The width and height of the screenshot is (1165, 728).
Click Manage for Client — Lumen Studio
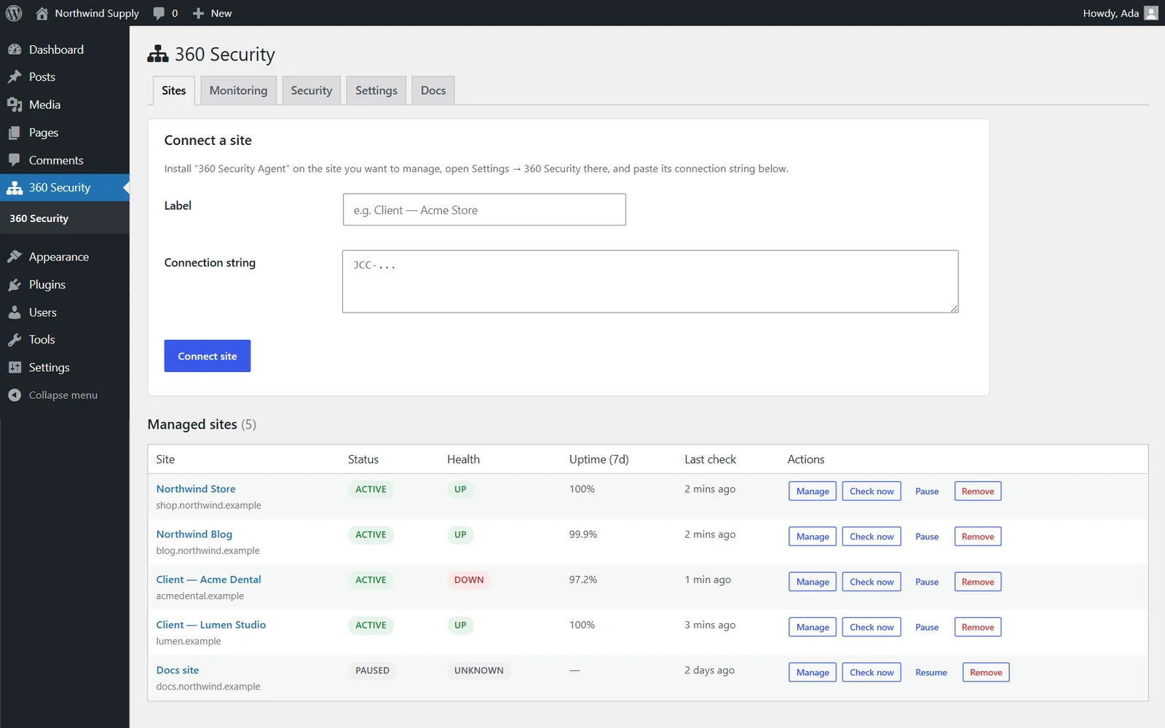(813, 628)
